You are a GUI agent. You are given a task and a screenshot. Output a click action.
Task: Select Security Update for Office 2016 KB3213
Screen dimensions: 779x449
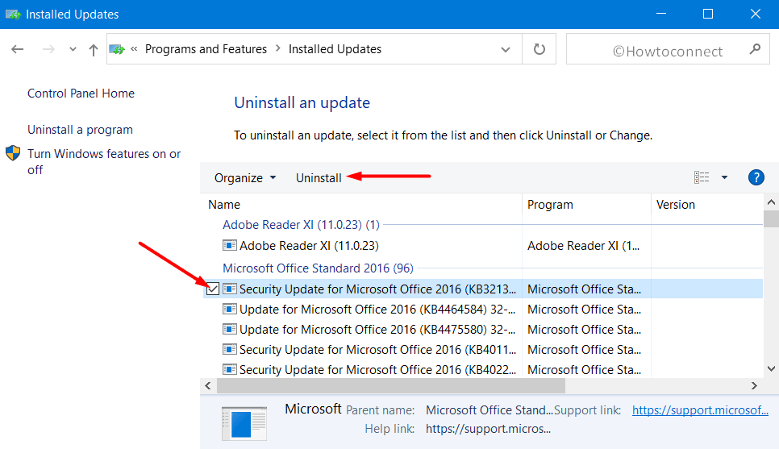coord(483,289)
